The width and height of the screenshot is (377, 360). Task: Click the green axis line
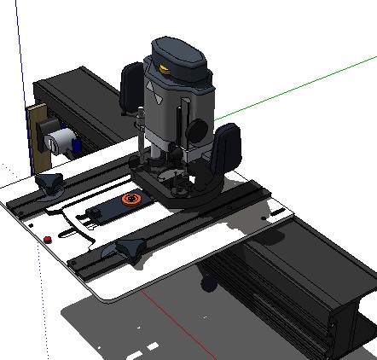296,89
